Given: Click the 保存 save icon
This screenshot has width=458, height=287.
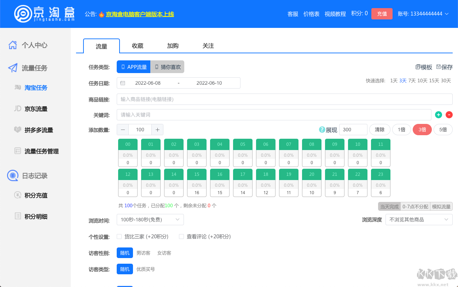Looking at the screenshot, I should [x=439, y=67].
